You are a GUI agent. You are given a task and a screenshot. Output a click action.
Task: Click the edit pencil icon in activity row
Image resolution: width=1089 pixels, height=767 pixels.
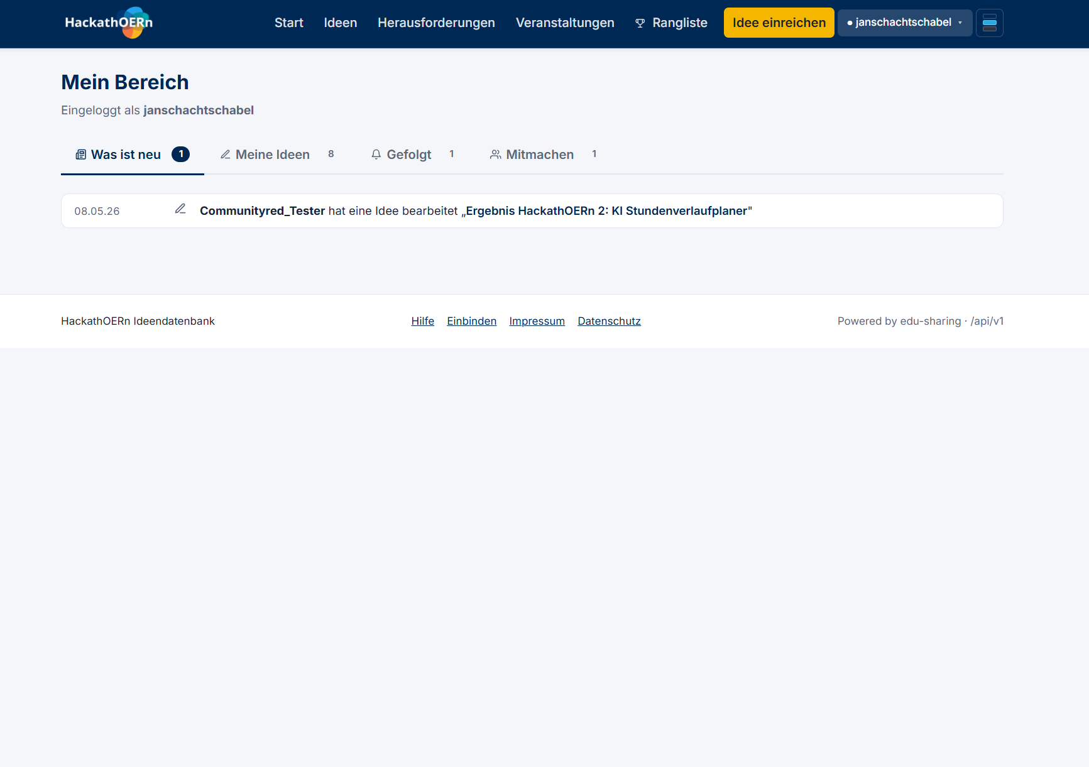click(180, 209)
